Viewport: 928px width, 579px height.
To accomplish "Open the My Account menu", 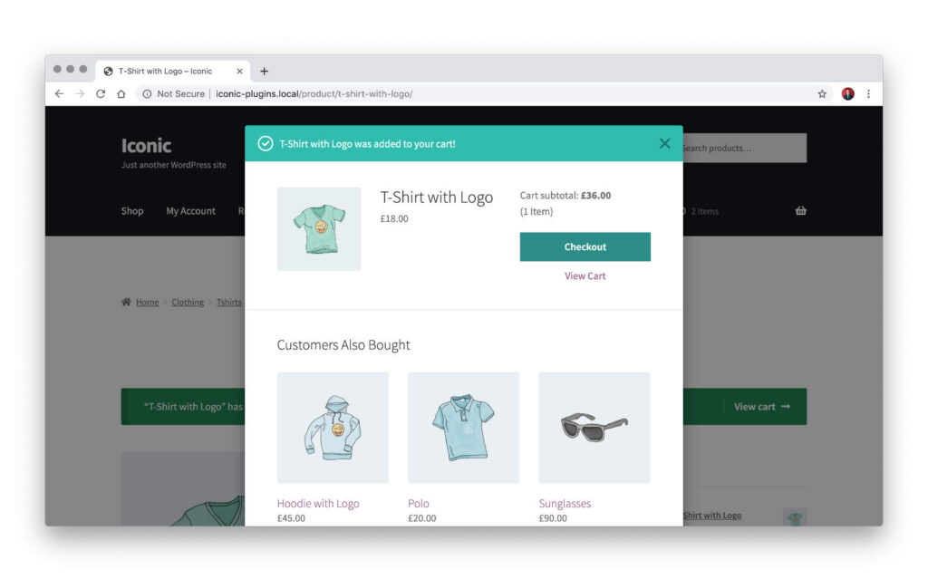I will click(190, 211).
